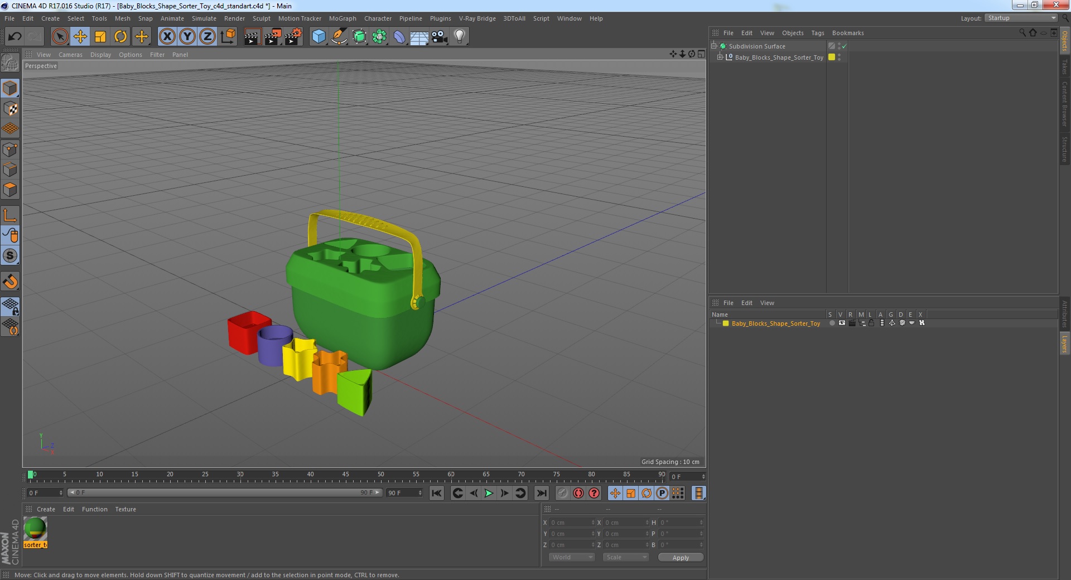Open the Layers side tab
Viewport: 1071px width, 580px height.
[x=1064, y=344]
